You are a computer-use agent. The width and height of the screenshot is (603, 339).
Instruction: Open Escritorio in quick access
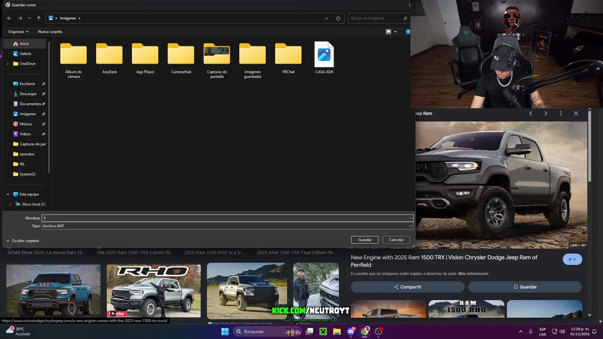tap(27, 84)
